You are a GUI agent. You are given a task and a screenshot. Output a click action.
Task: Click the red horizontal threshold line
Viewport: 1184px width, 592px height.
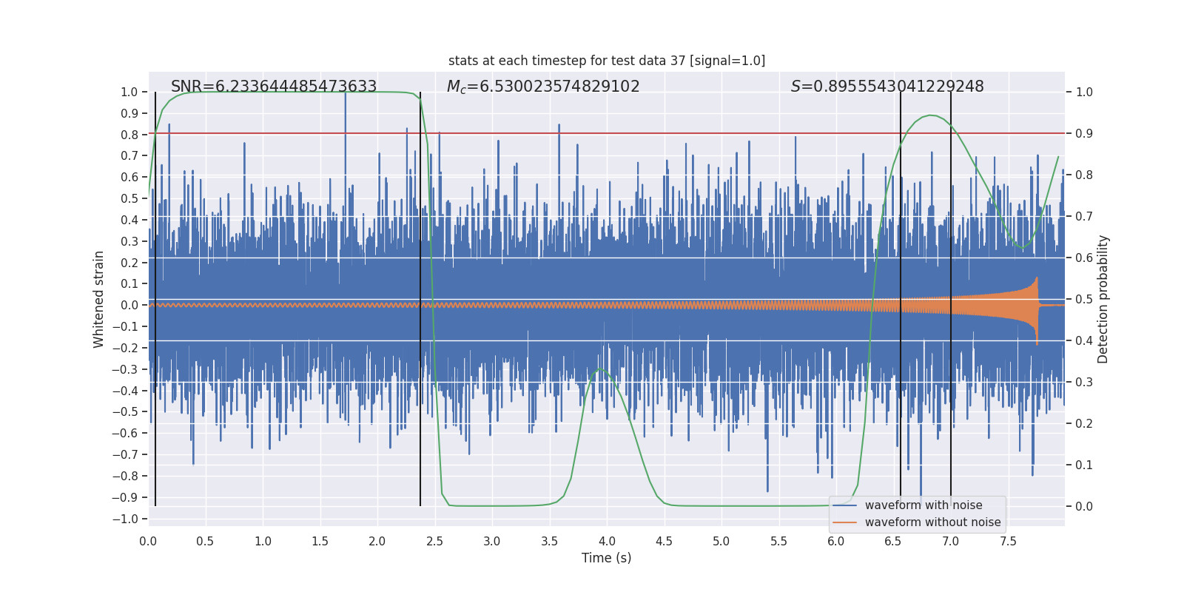pyautogui.click(x=607, y=134)
